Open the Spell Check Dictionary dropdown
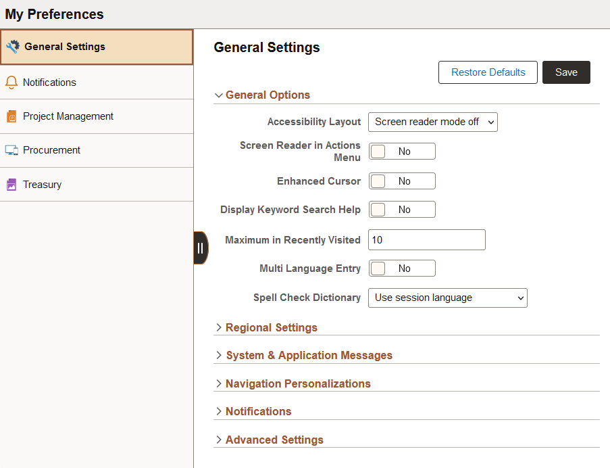The width and height of the screenshot is (610, 468). [447, 298]
